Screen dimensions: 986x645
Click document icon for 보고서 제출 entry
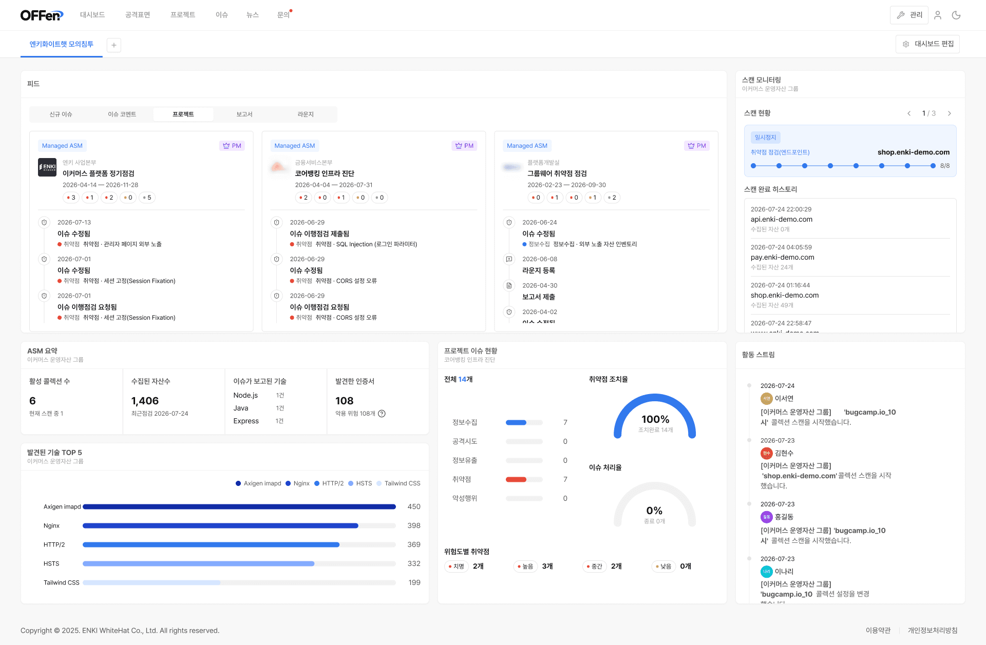(x=509, y=285)
